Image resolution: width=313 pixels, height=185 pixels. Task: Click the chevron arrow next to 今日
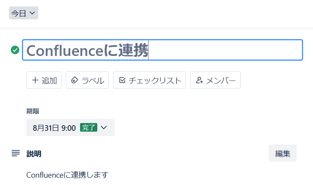click(x=32, y=13)
